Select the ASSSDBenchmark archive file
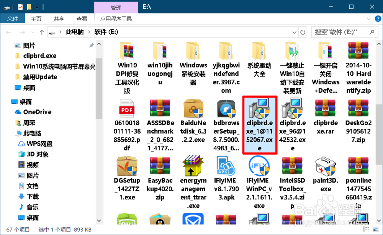 click(x=160, y=125)
